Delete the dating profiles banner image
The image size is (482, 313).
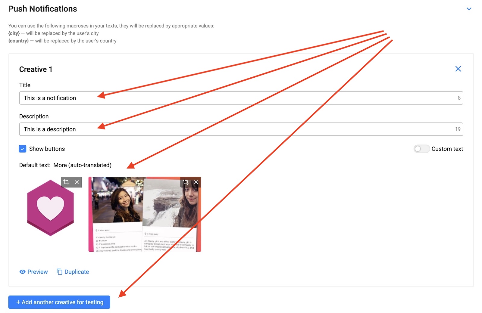tap(196, 182)
